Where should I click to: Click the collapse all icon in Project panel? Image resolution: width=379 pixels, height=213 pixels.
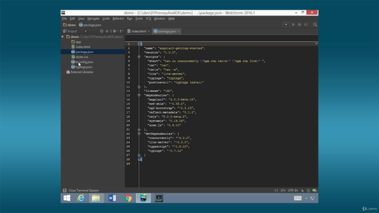[107, 31]
